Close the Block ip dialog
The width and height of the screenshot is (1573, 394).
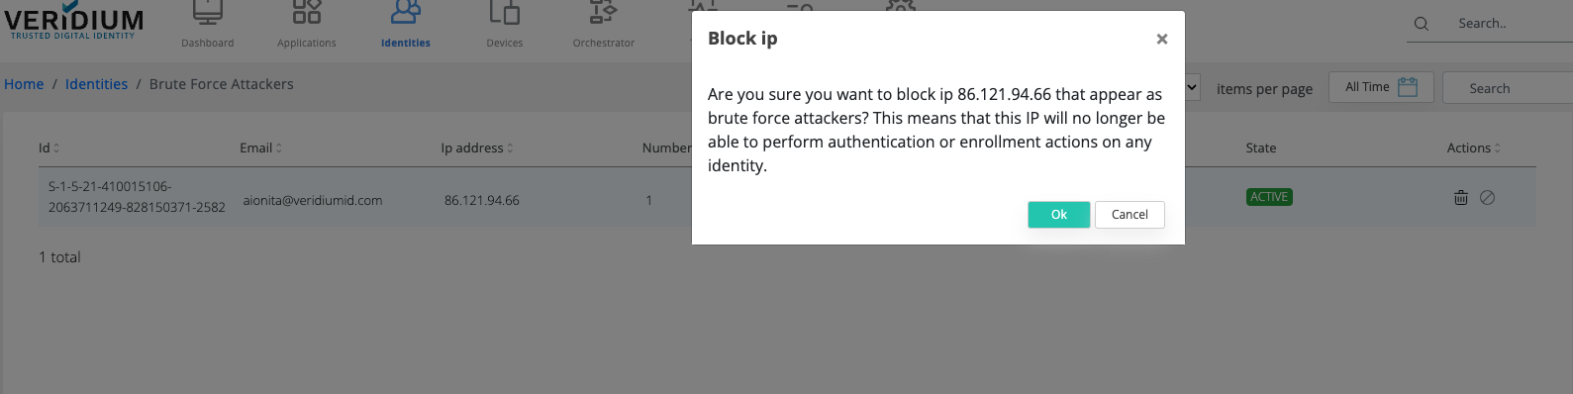pyautogui.click(x=1162, y=39)
